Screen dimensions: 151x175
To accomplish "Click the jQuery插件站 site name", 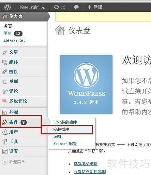I will click(32, 7).
